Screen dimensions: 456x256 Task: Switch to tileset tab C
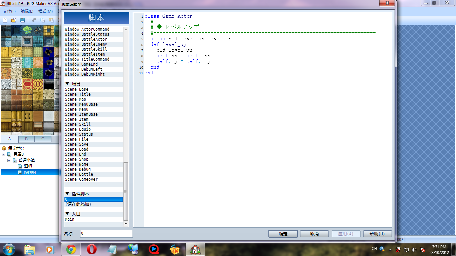pos(43,139)
